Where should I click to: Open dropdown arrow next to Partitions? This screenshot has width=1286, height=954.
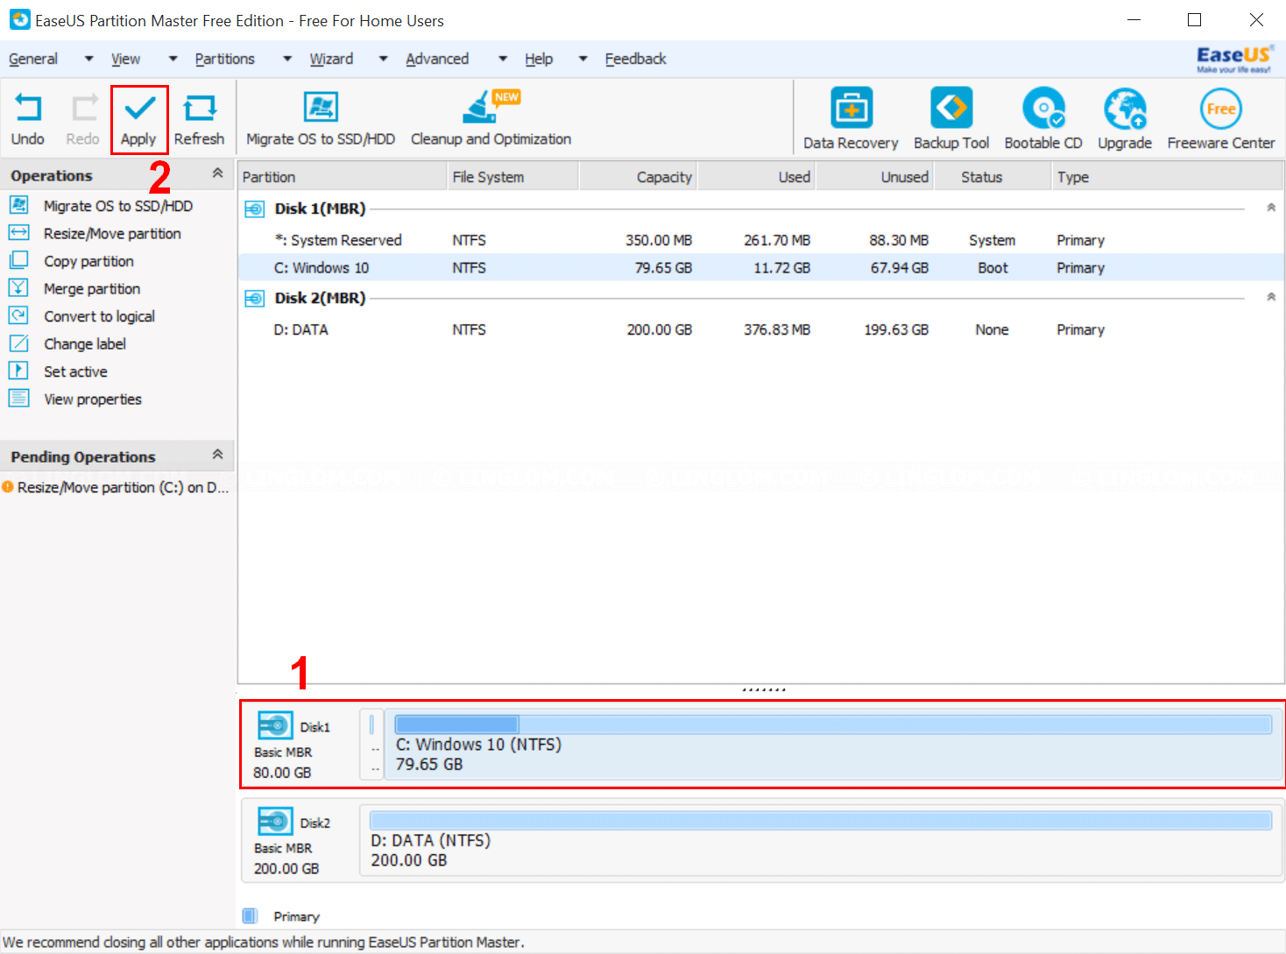coord(287,59)
